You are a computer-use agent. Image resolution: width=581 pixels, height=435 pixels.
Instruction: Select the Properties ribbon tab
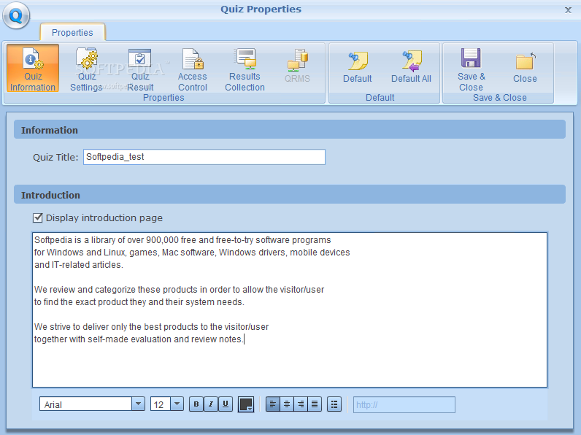72,32
